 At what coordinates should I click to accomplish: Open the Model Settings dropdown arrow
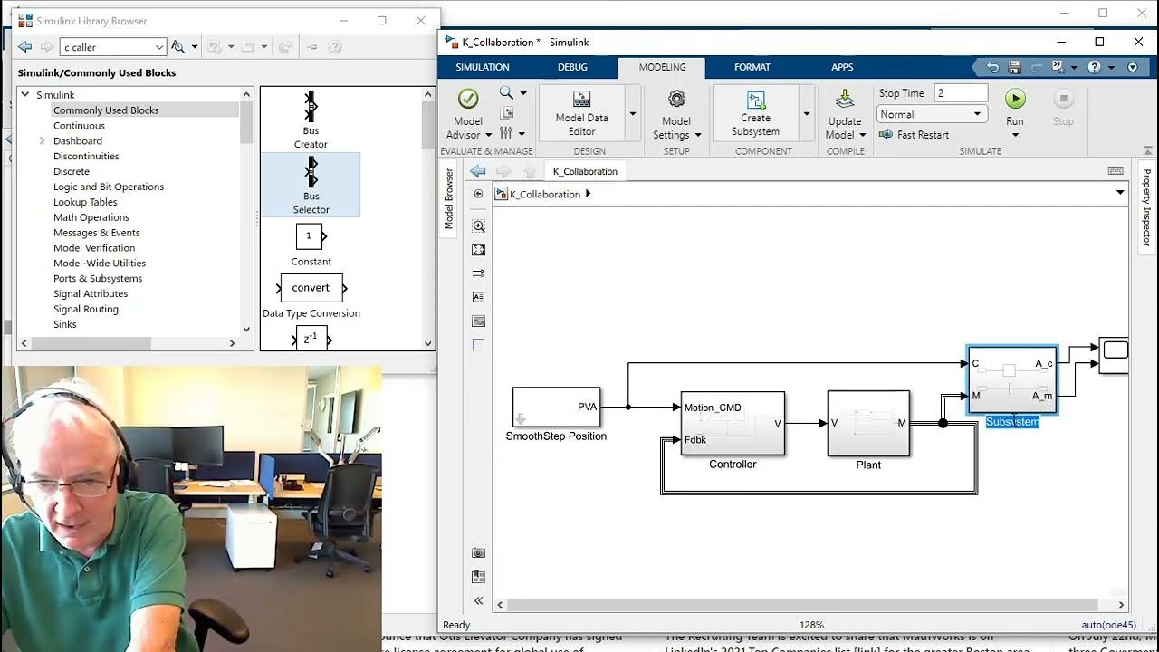(697, 135)
